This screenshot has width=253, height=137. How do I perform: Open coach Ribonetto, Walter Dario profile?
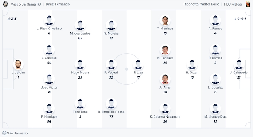coord(201,4)
